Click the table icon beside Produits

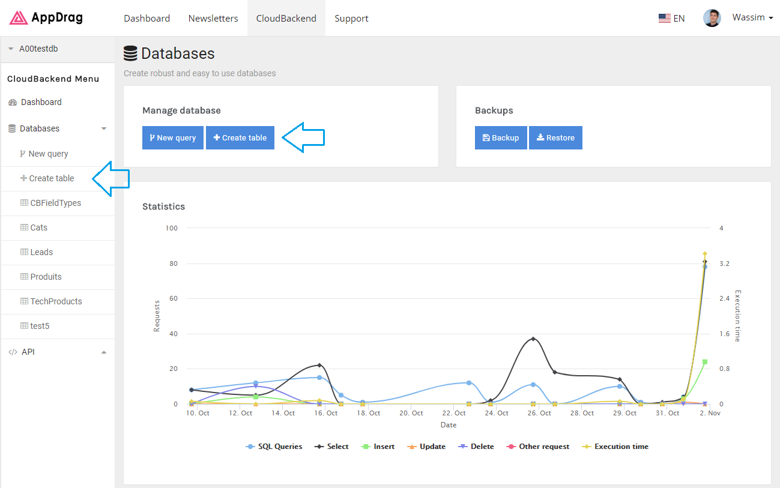point(25,277)
